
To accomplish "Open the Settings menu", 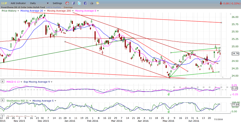I will [x=57, y=3].
